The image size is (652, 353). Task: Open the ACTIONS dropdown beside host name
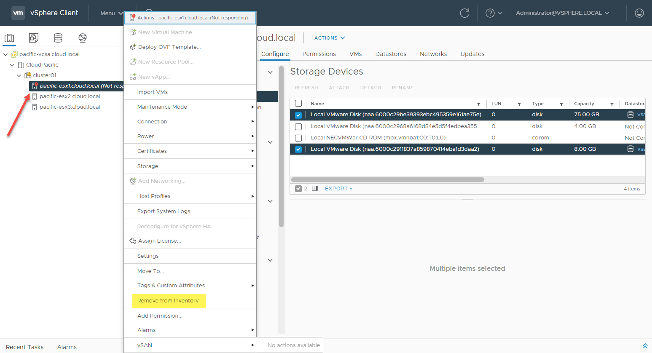click(330, 38)
